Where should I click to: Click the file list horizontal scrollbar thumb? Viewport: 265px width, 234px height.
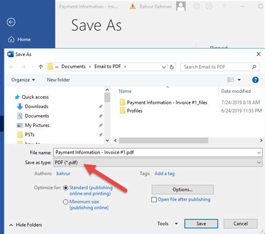[x=163, y=140]
